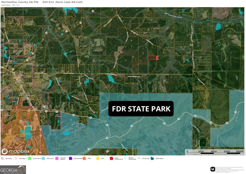The image size is (246, 174).
Task: Click the red Local Government swatch
Action: (112, 158)
